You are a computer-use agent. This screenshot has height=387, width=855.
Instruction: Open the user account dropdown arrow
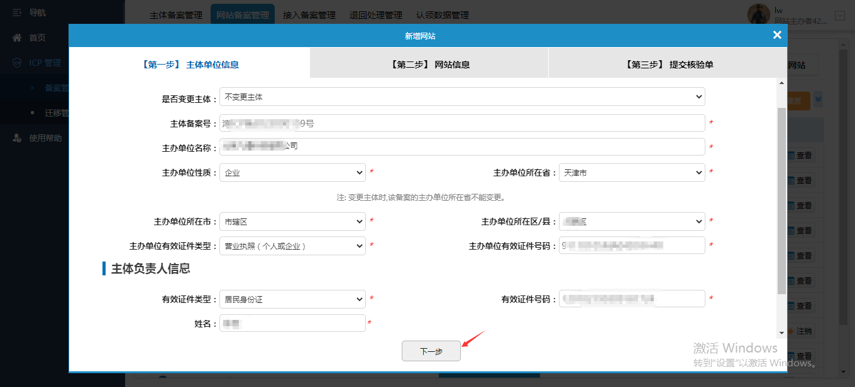839,15
